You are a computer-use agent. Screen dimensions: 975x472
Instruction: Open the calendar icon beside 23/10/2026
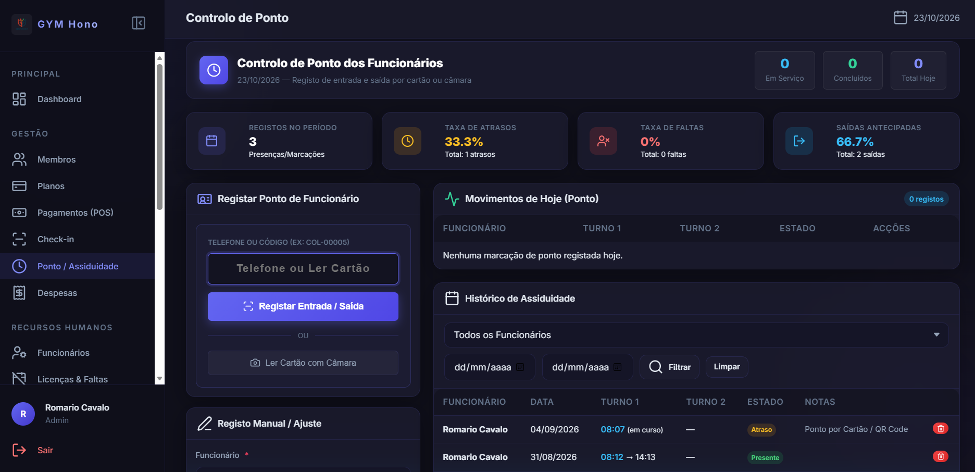(x=901, y=18)
